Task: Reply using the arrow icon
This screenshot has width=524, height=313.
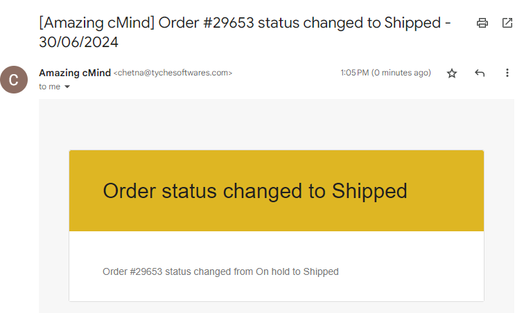Action: click(480, 73)
